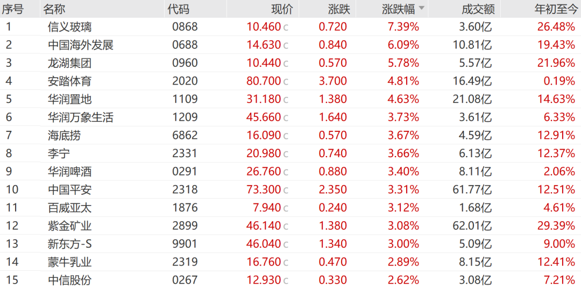Sort by the 现价 column header
This screenshot has width=581, height=288.
282,9
